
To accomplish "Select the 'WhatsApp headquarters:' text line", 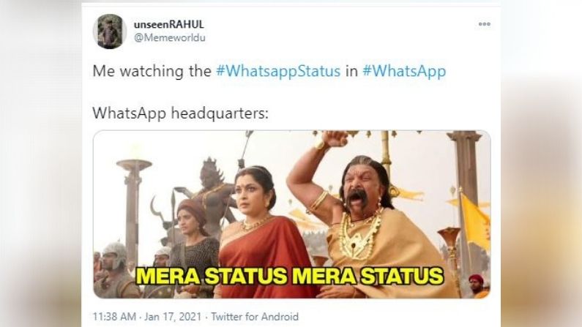I will 180,113.
